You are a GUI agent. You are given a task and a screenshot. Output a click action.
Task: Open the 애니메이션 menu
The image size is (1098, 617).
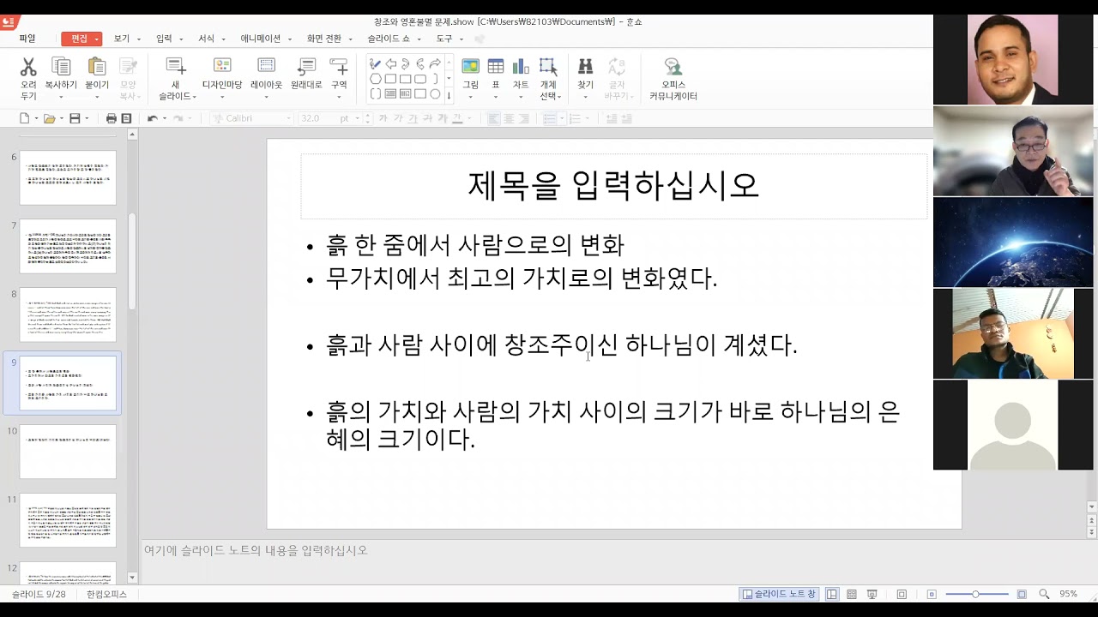pyautogui.click(x=260, y=39)
